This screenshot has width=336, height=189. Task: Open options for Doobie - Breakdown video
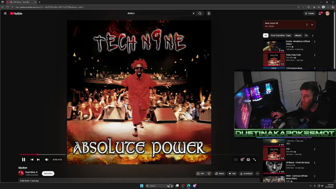point(315,41)
